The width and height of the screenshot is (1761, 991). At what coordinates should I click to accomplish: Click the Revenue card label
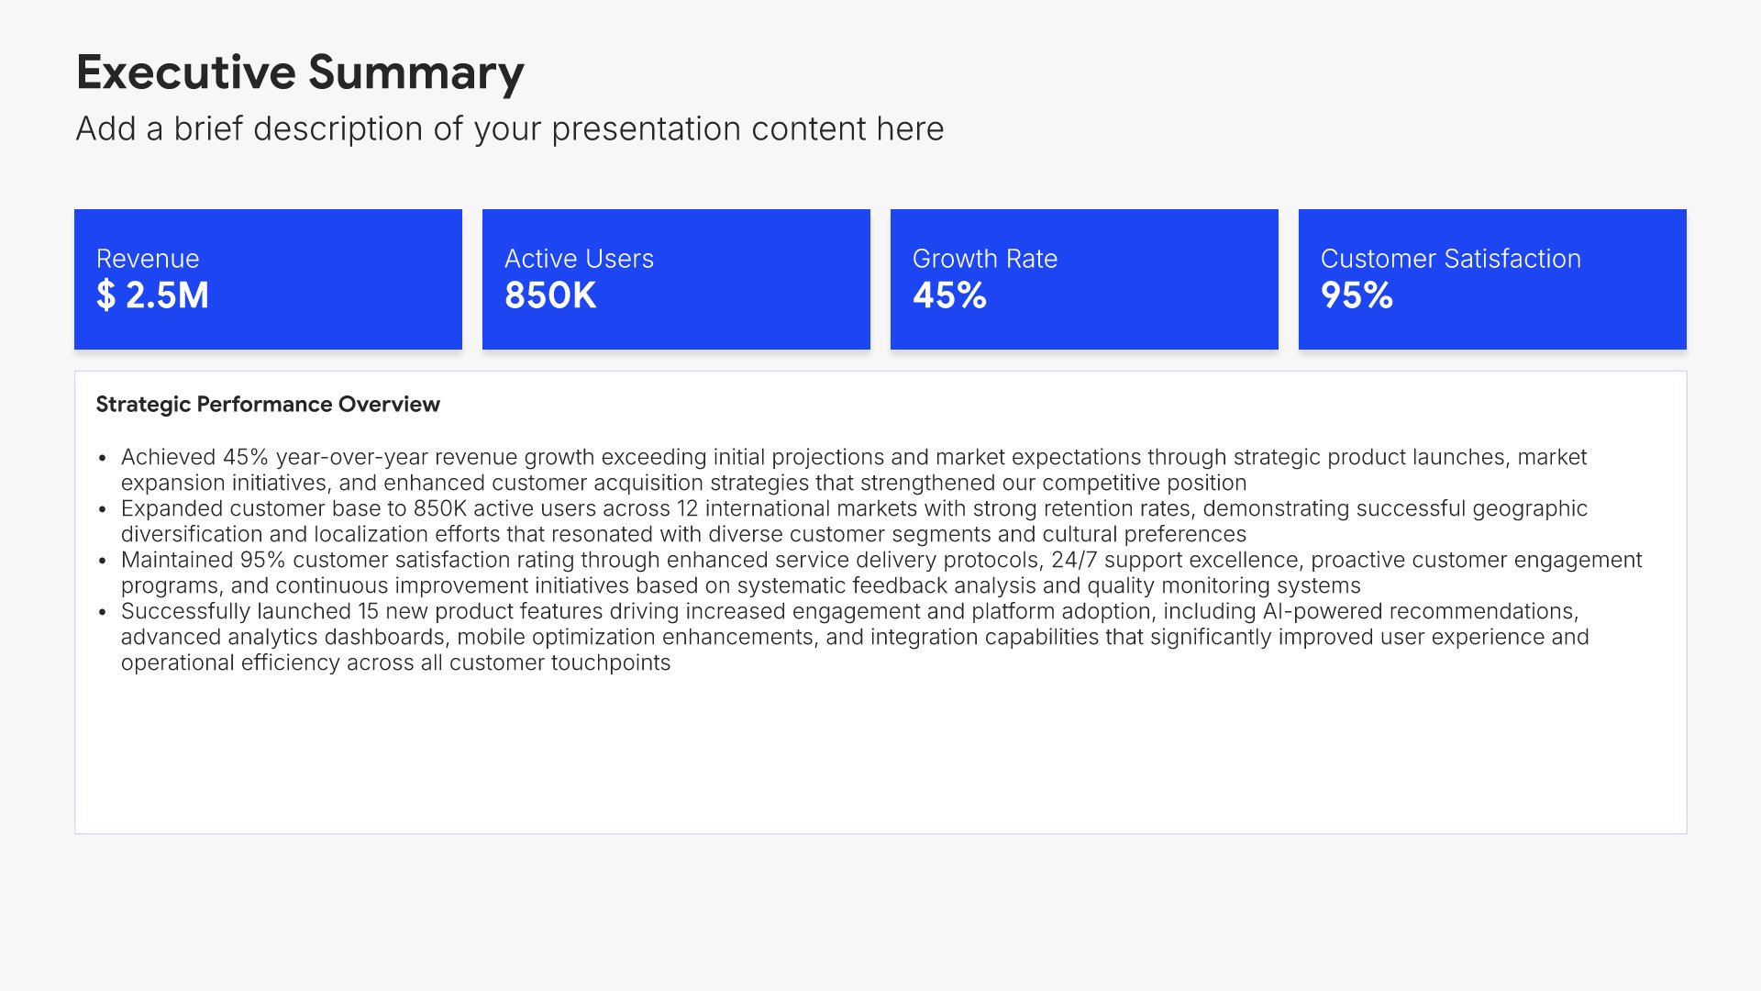[148, 259]
